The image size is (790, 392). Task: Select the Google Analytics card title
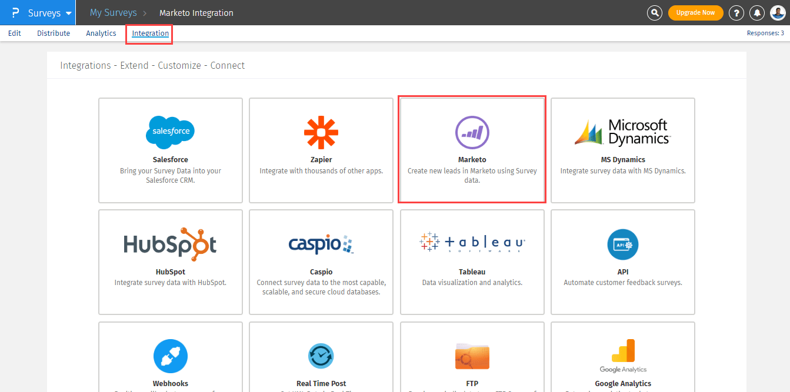click(623, 384)
